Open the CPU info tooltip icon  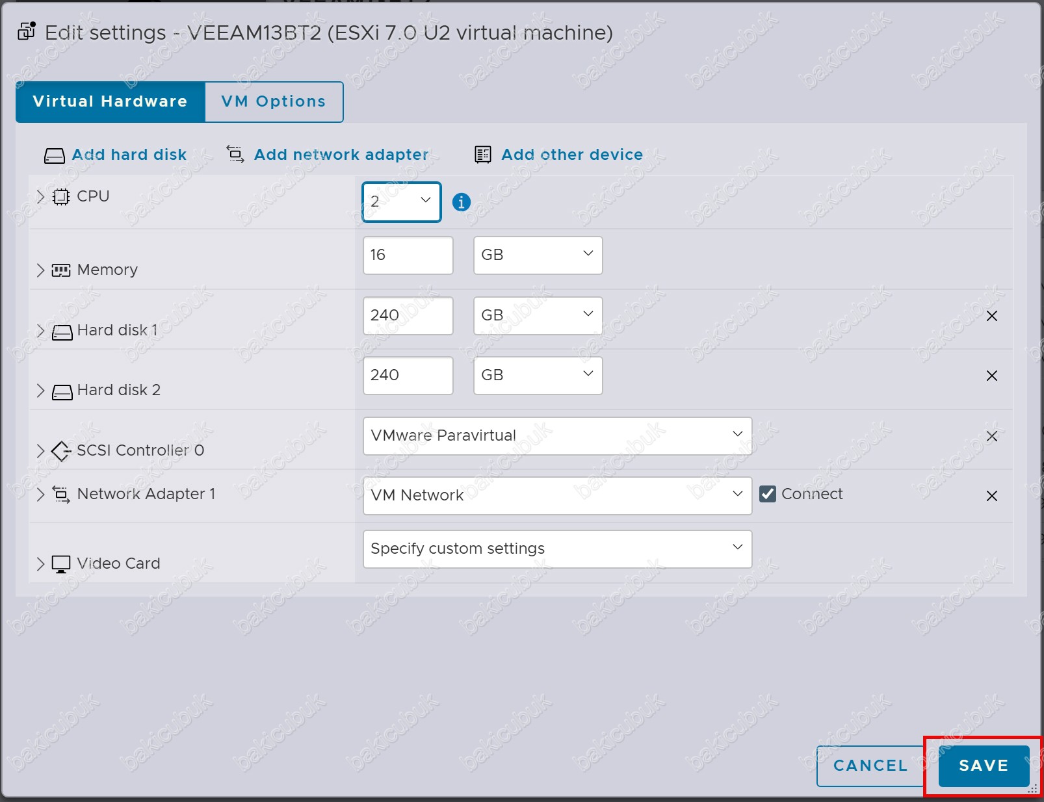(461, 202)
